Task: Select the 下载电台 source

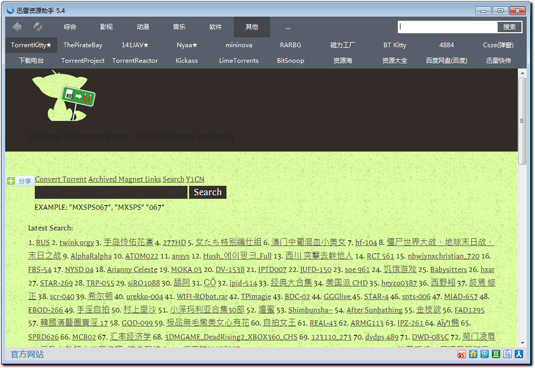Action: pos(31,61)
